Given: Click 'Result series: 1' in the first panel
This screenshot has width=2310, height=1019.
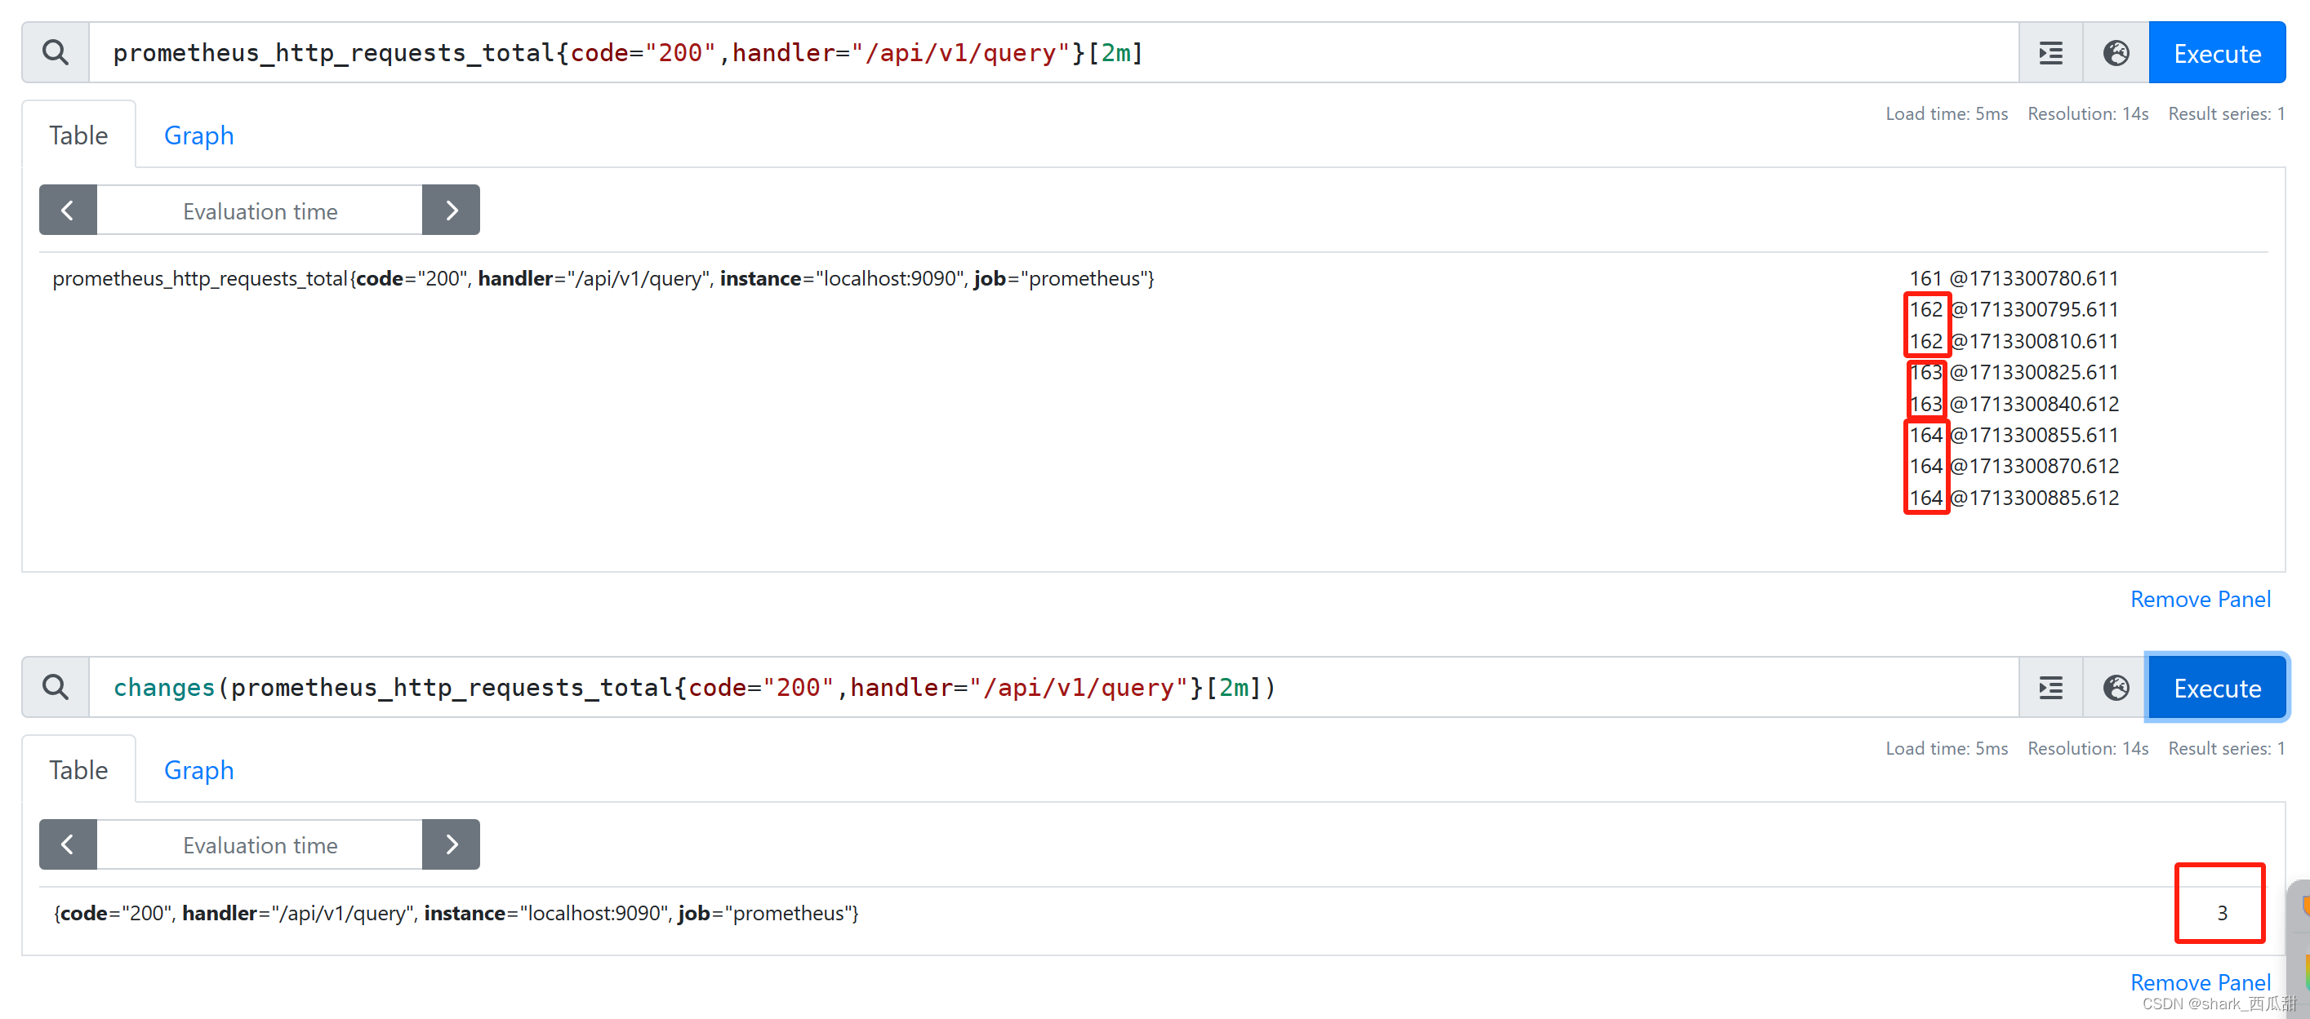Looking at the screenshot, I should [2227, 114].
